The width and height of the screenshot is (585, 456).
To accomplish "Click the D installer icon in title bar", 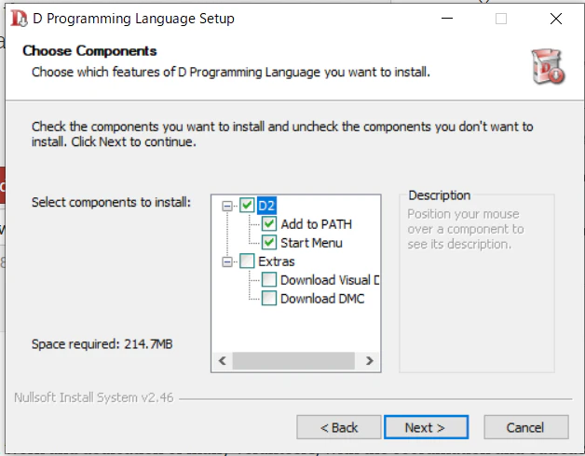I will (x=19, y=19).
